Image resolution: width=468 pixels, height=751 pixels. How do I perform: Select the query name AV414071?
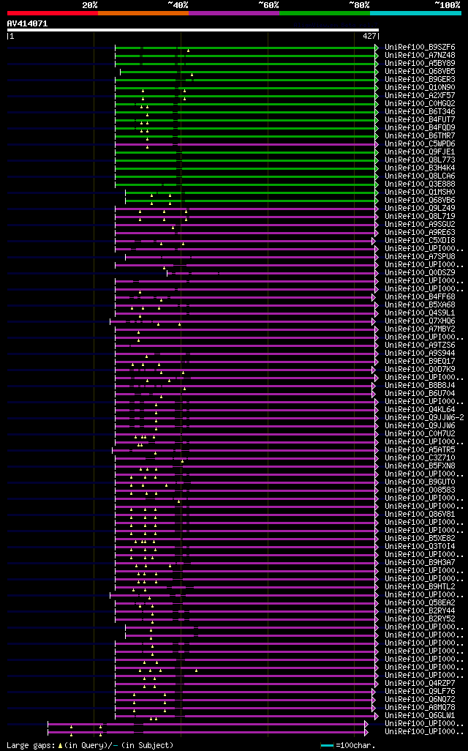tap(27, 23)
